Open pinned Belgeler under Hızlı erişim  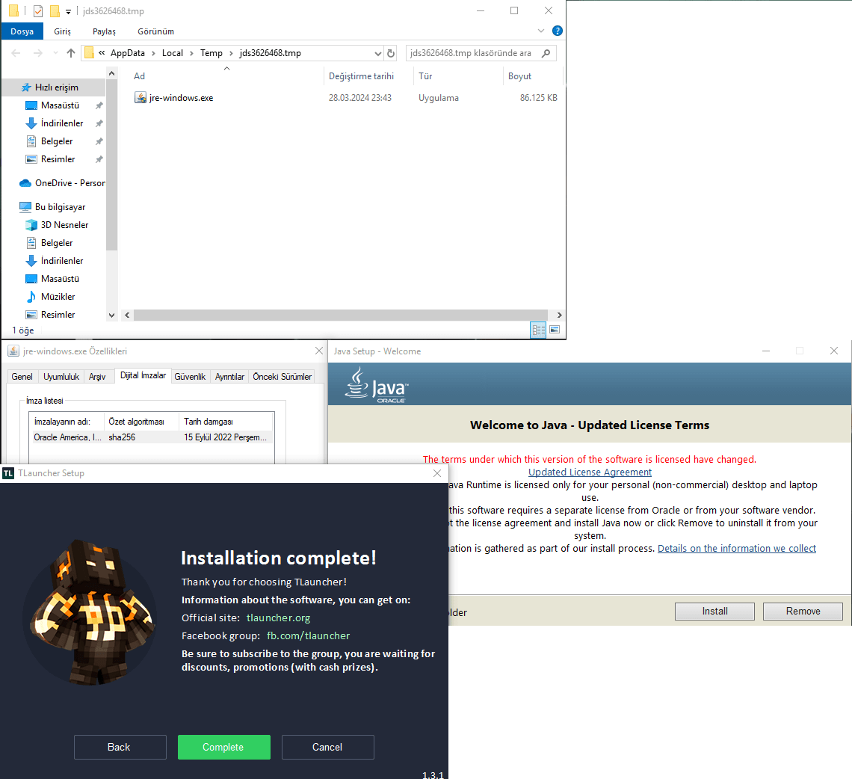[57, 141]
